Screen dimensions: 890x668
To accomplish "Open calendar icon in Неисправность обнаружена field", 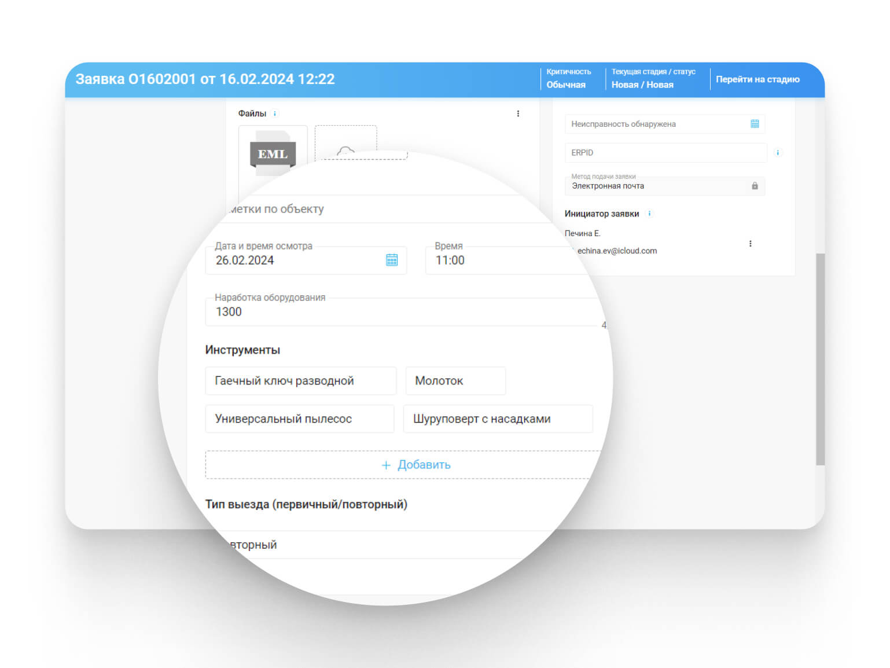I will click(x=755, y=124).
